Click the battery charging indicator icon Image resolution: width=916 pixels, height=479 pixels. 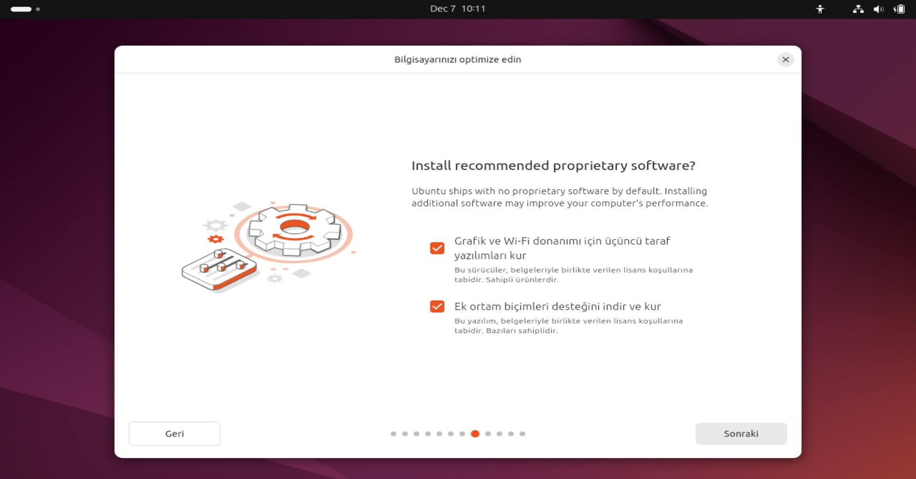[899, 9]
